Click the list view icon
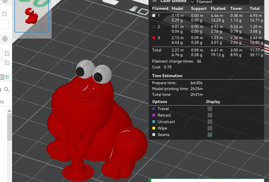Image resolution: width=269 pixels, height=182 pixels. pos(2,77)
